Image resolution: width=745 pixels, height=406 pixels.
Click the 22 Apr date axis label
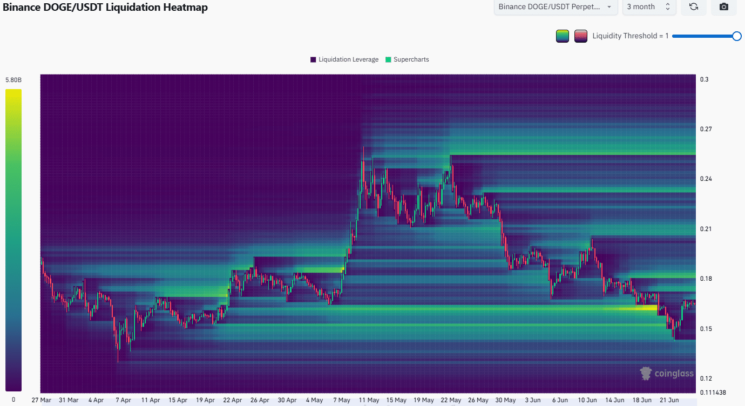[232, 400]
